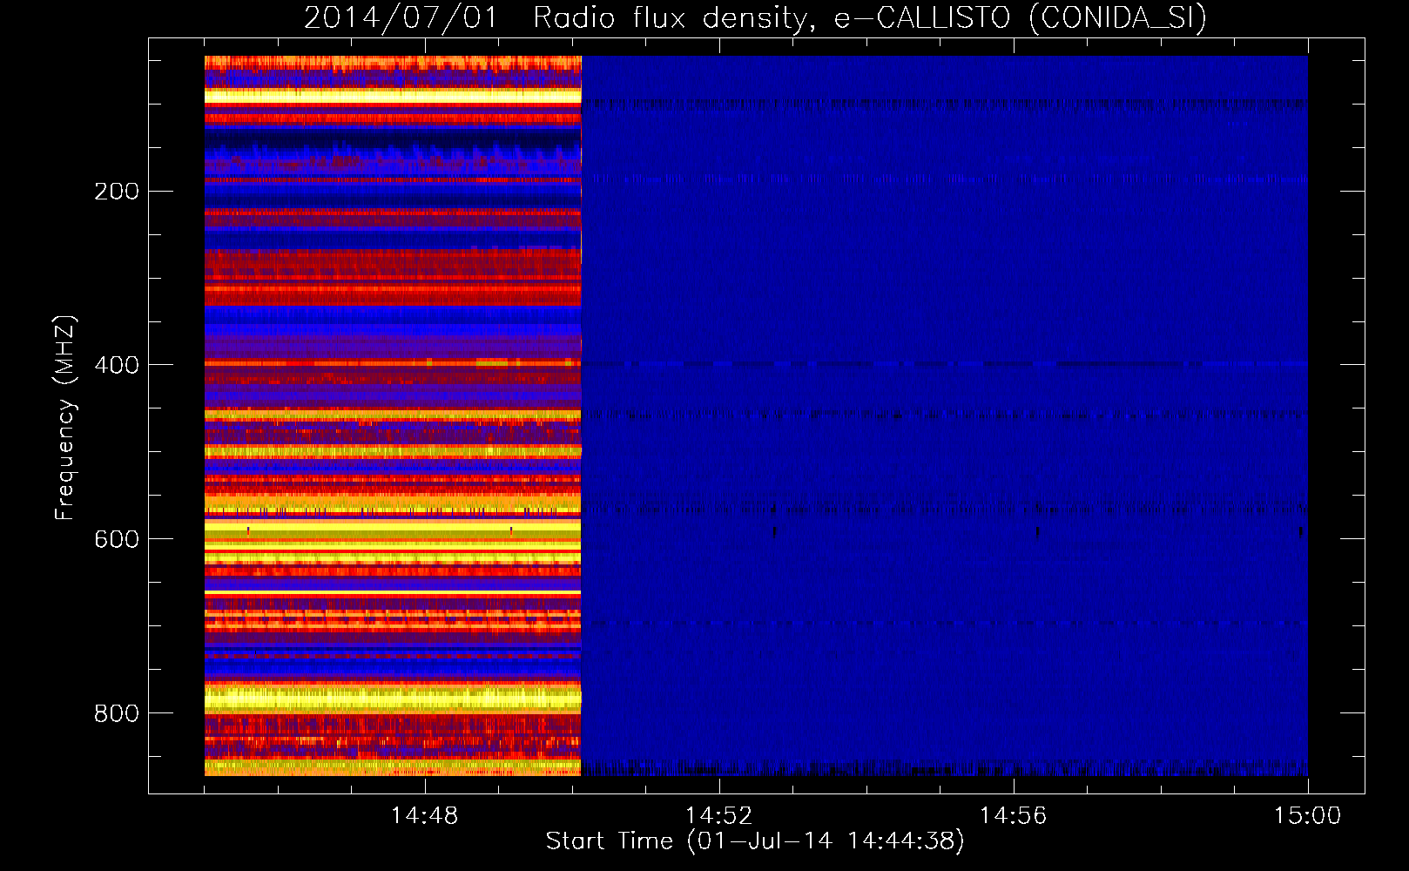Click the 800 frequency tick label
1409x871 pixels.
(x=117, y=714)
